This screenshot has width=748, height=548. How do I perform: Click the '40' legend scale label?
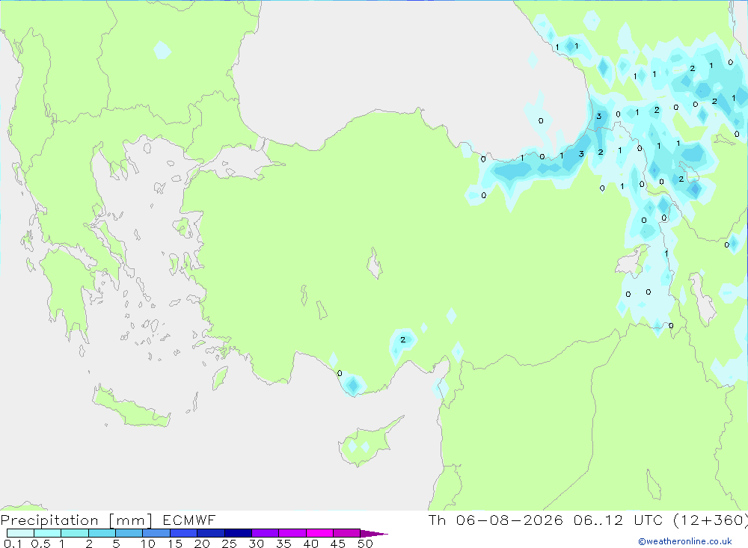point(311,544)
